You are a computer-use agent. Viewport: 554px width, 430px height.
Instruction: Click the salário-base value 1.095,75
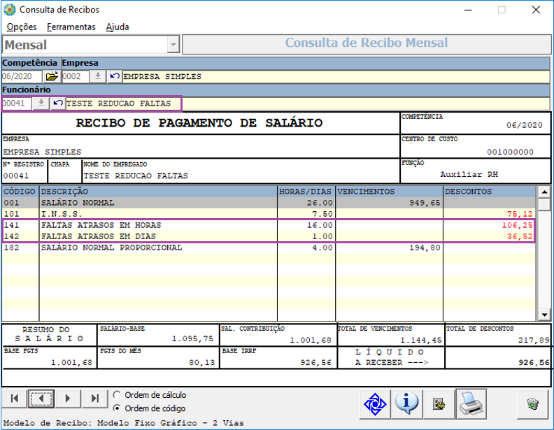192,338
